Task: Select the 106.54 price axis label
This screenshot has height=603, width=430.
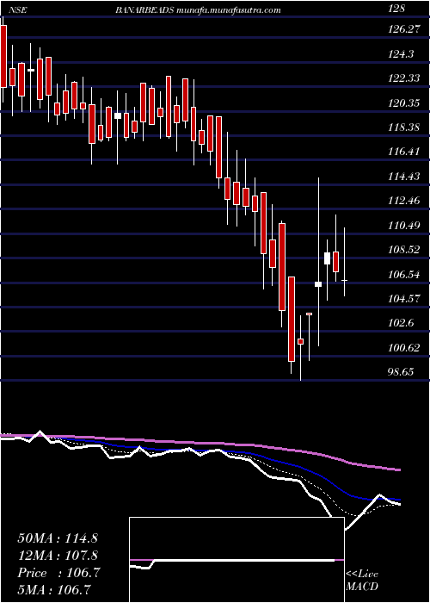Action: pos(402,275)
